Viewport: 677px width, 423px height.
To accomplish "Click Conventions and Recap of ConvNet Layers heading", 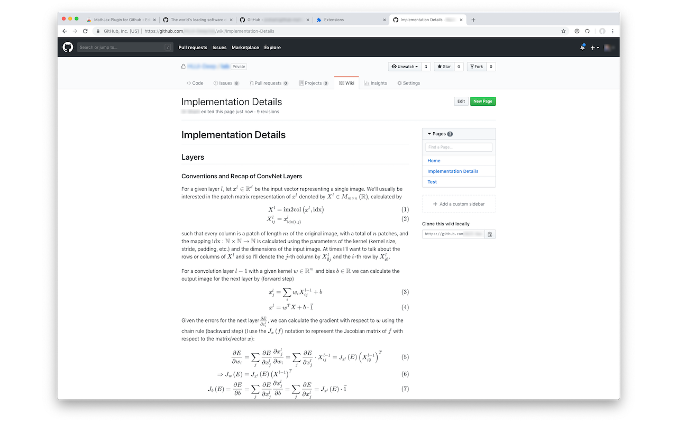I will pyautogui.click(x=242, y=176).
